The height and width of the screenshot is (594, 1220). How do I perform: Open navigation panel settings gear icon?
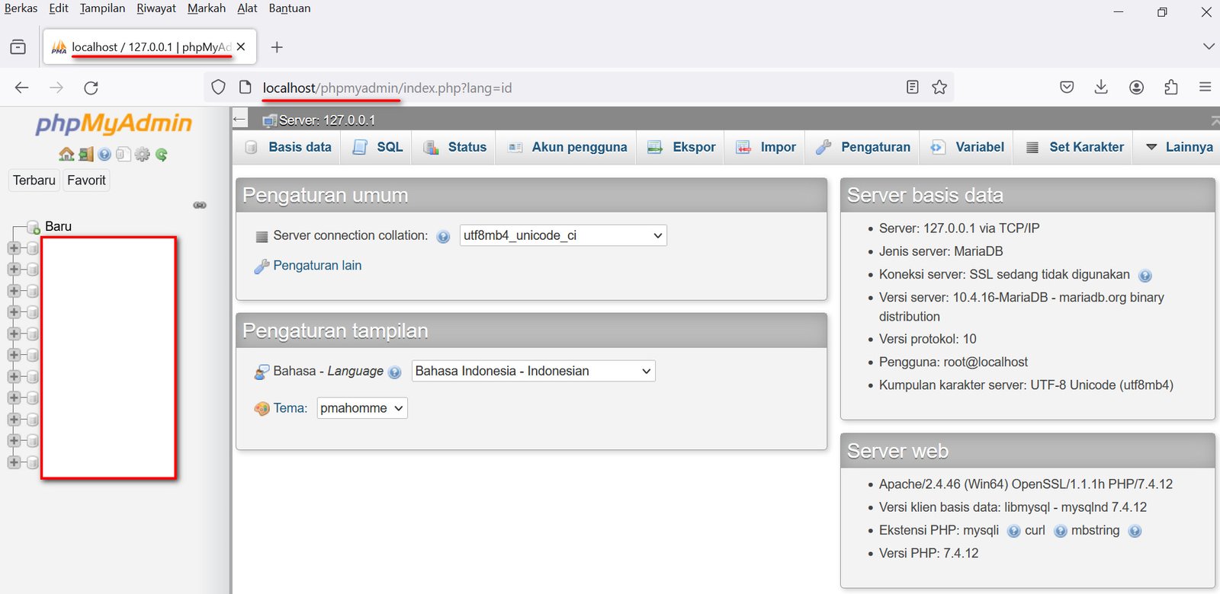point(142,155)
